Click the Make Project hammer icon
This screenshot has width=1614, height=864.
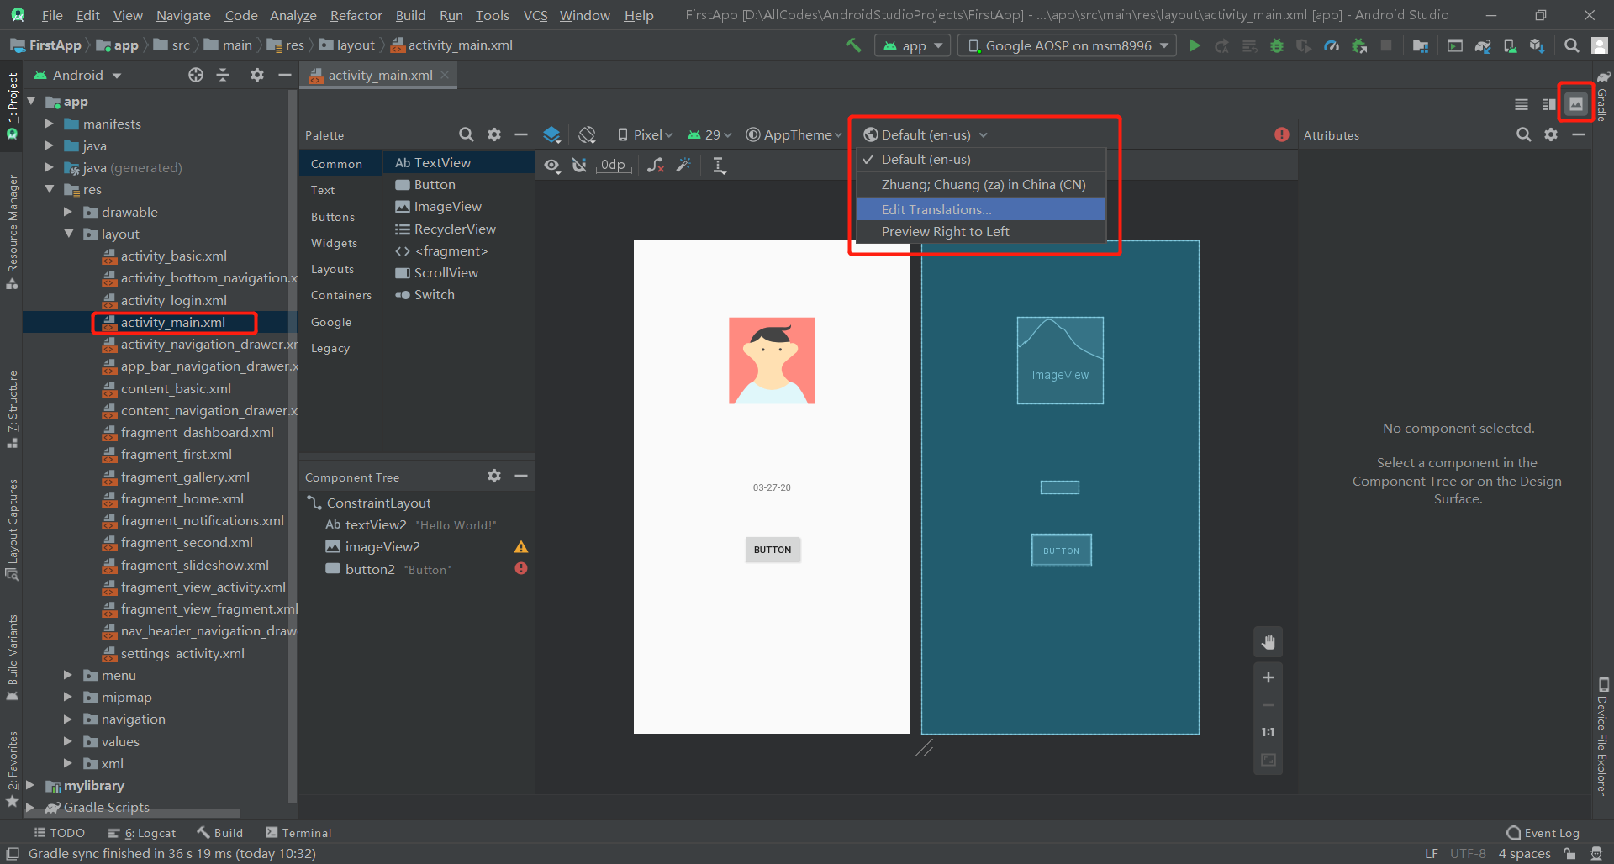pos(853,45)
